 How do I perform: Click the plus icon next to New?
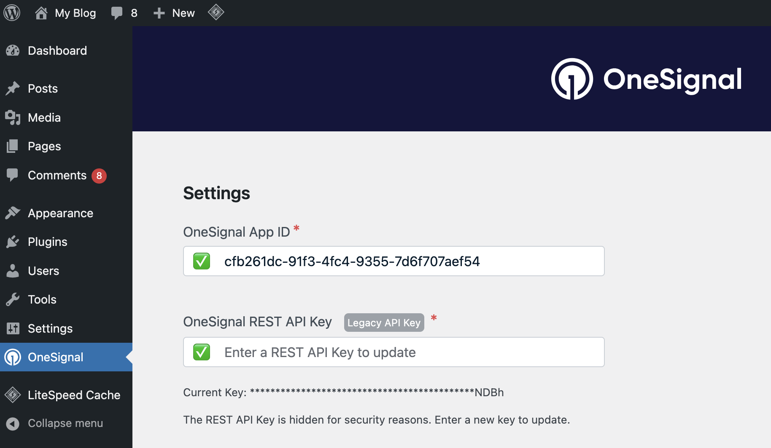pos(159,13)
